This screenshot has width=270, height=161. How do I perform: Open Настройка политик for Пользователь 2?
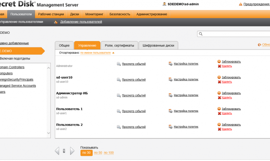click(186, 127)
